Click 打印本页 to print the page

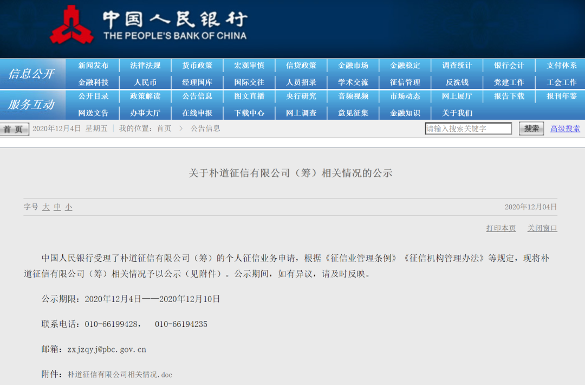point(500,228)
